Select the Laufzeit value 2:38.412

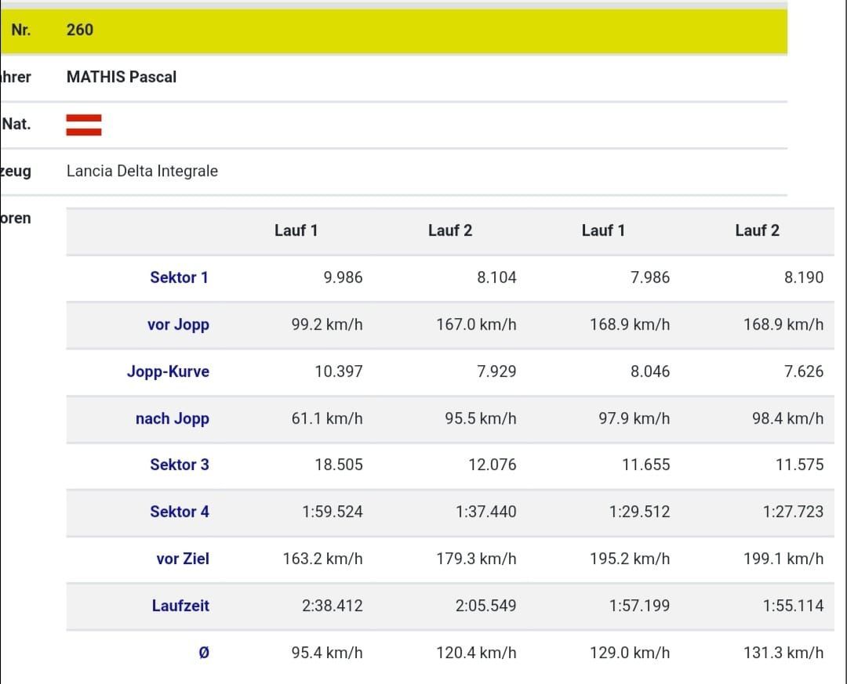333,606
